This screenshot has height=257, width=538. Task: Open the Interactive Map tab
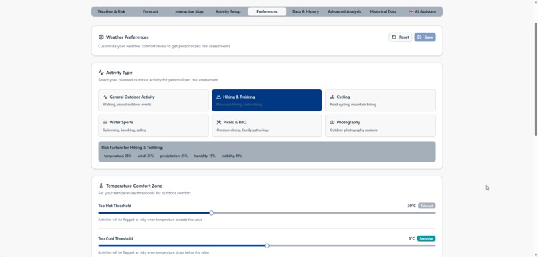(189, 11)
